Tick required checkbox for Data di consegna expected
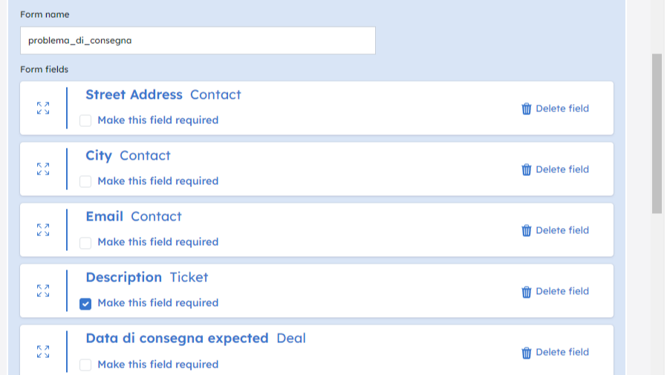This screenshot has height=375, width=667. [85, 365]
